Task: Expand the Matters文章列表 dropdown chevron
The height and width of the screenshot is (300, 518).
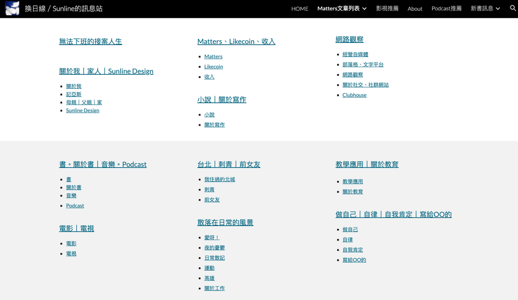Action: [x=364, y=8]
